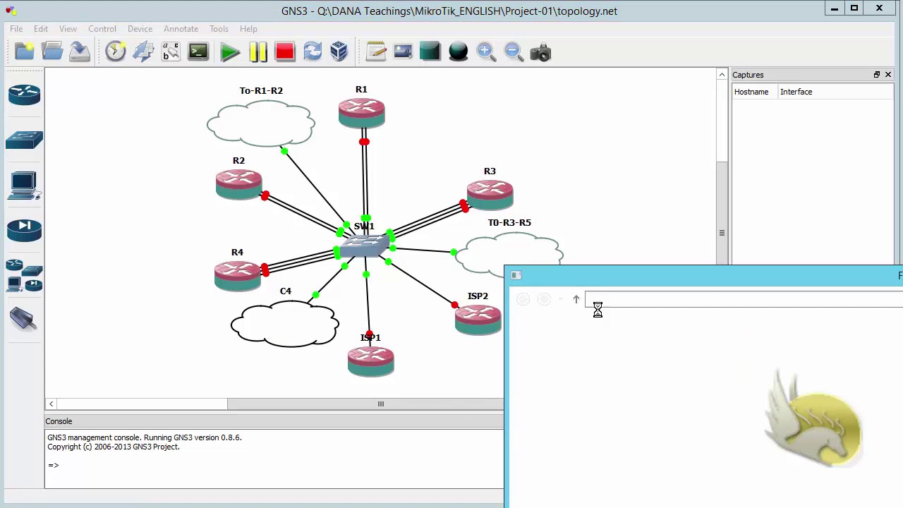Open the console terminal toolbar icon

click(198, 52)
